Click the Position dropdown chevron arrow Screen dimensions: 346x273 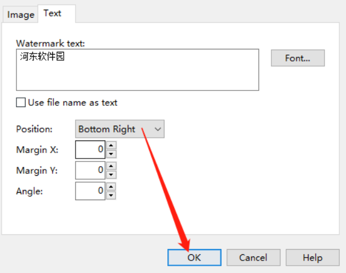[x=158, y=129]
